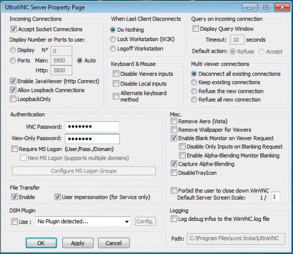Check Disable Only Inputs on Blanking Request

pos(182,147)
